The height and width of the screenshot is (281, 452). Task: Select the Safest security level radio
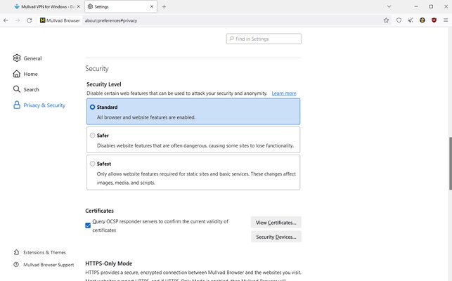click(x=92, y=164)
